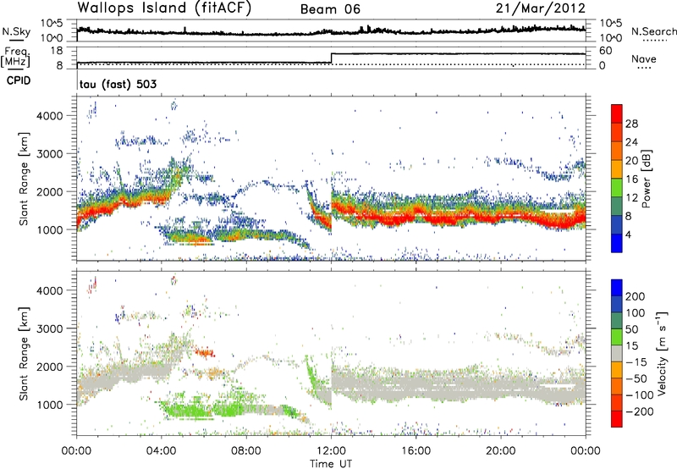Click the 'Wallops Island (fitACF)' title text
Screen dimensions: 677x469
pyautogui.click(x=164, y=8)
